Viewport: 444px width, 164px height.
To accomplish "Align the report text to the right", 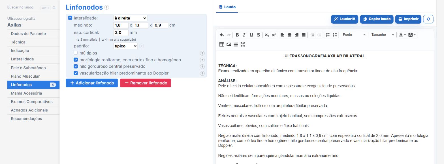I will (x=296, y=35).
